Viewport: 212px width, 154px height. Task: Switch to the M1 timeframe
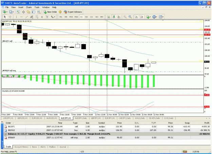click(x=61, y=17)
